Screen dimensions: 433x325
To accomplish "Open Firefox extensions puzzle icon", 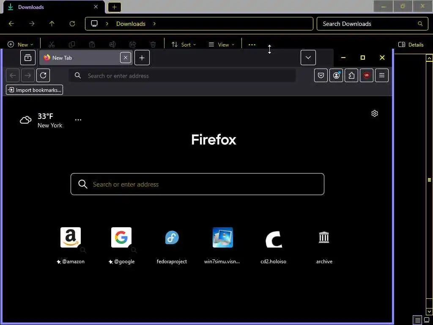I will pyautogui.click(x=351, y=75).
